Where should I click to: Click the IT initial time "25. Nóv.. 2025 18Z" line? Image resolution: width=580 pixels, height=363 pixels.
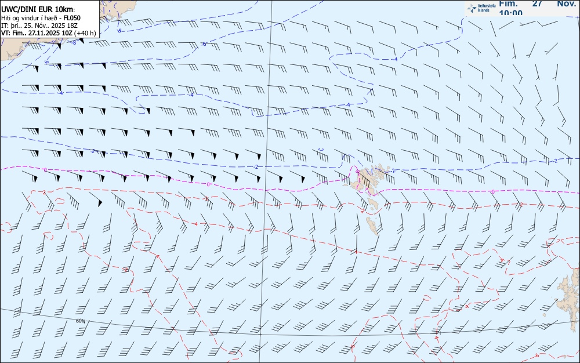[x=39, y=26]
